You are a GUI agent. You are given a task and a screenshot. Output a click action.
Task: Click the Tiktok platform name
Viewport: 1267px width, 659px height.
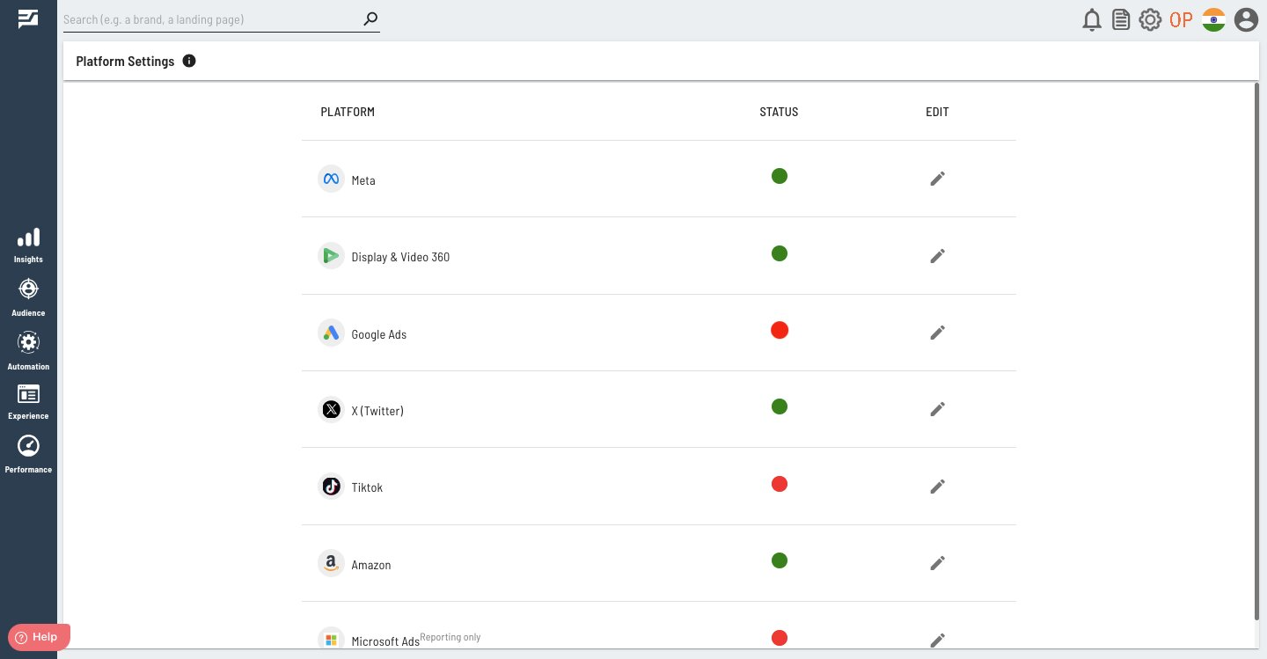367,487
